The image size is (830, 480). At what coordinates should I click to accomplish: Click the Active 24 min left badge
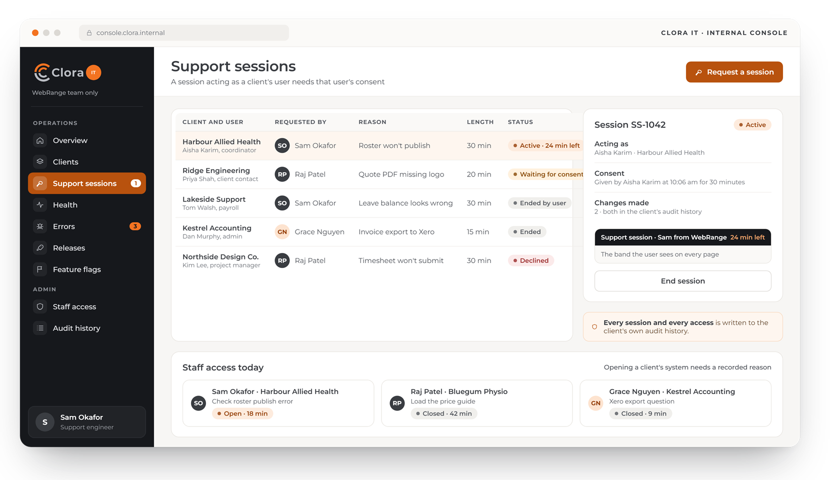click(x=546, y=145)
